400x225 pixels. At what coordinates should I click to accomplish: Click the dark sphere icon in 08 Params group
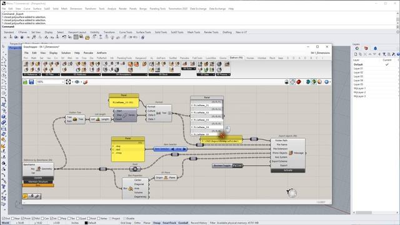(219, 64)
